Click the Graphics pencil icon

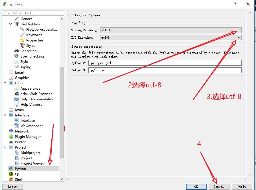click(x=11, y=78)
